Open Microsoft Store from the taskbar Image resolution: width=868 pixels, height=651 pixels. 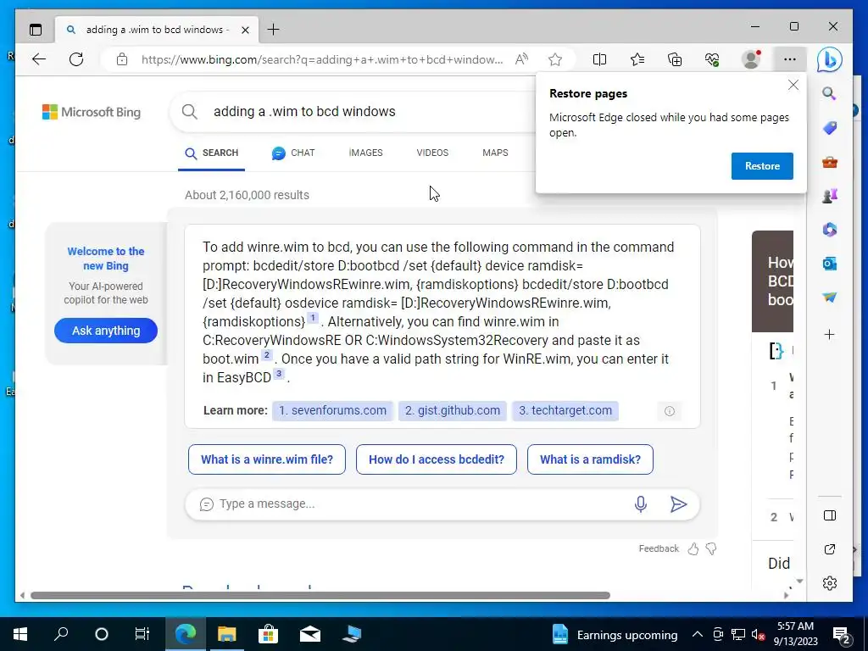pos(268,634)
